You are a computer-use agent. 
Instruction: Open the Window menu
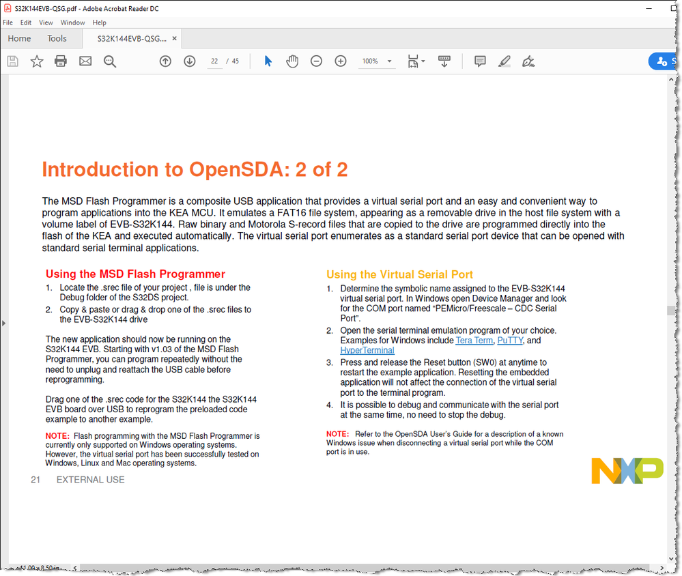[72, 23]
